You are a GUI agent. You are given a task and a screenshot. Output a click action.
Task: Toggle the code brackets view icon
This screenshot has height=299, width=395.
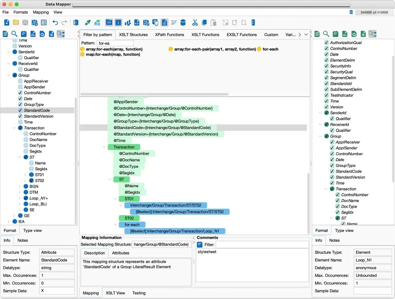pos(109,23)
